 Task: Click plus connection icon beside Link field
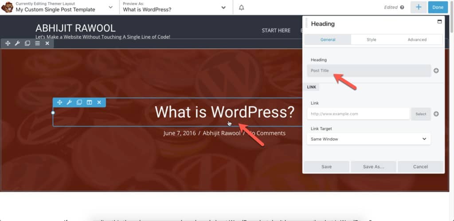[436, 114]
